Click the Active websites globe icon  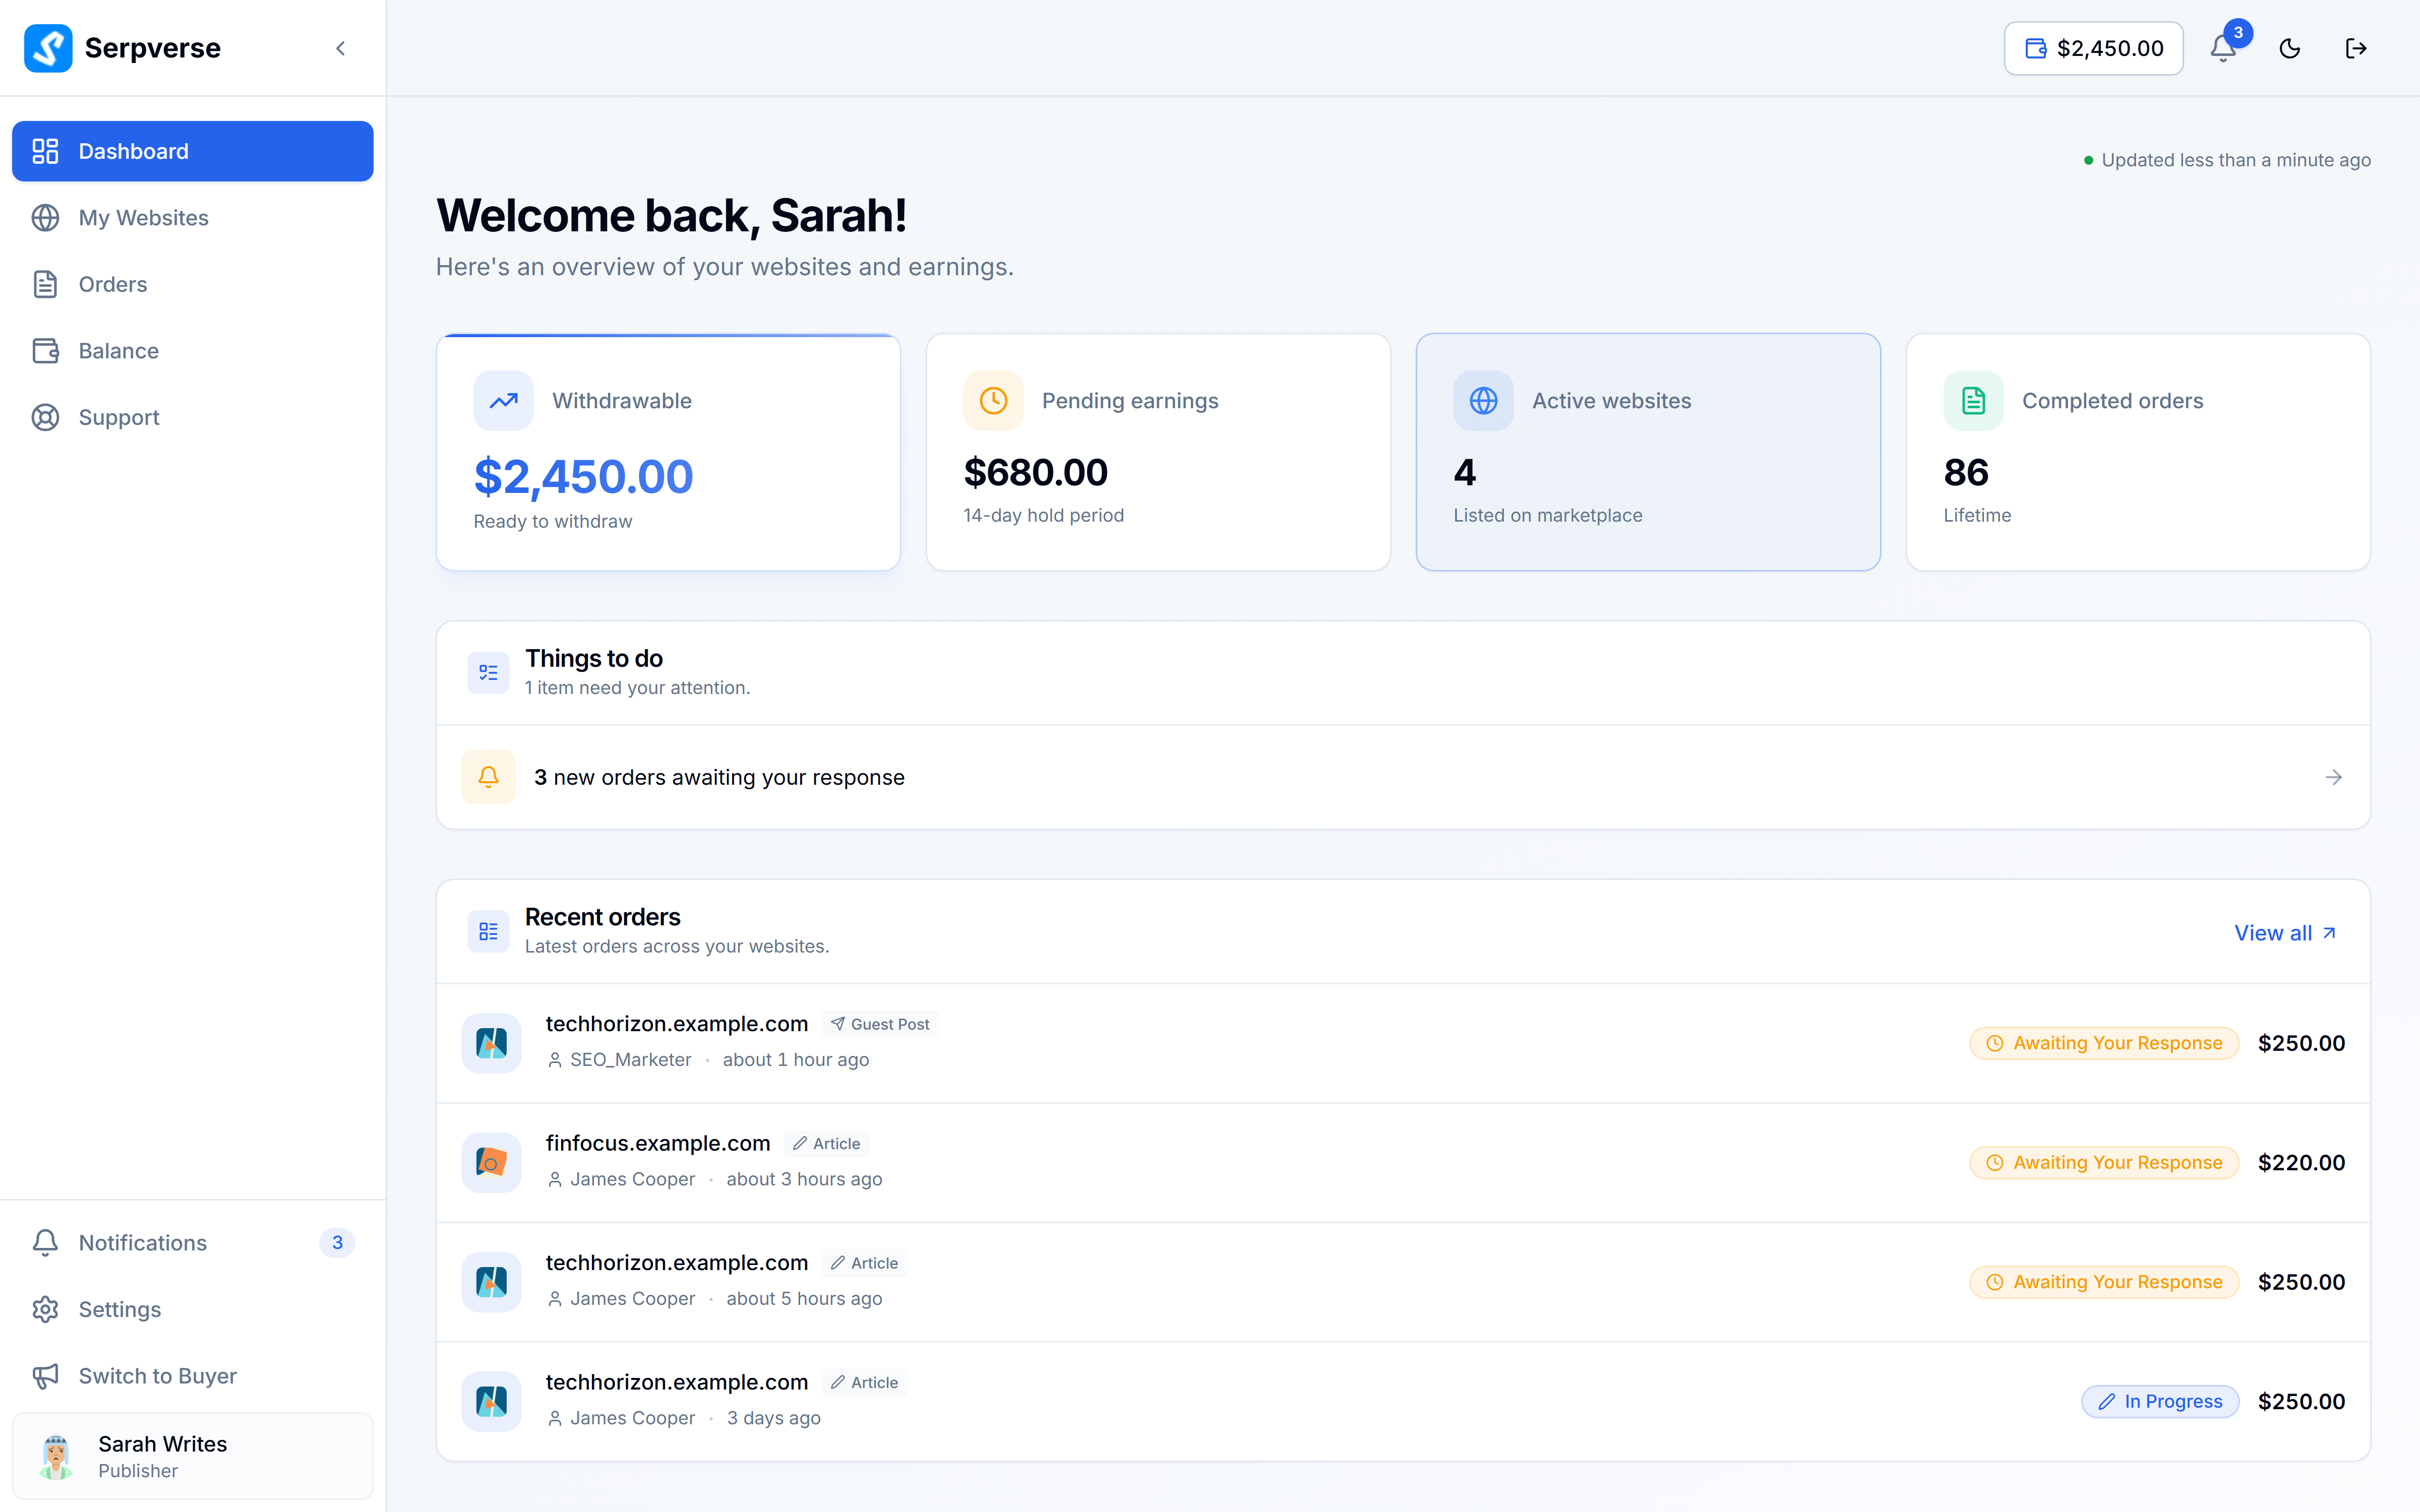[1483, 401]
